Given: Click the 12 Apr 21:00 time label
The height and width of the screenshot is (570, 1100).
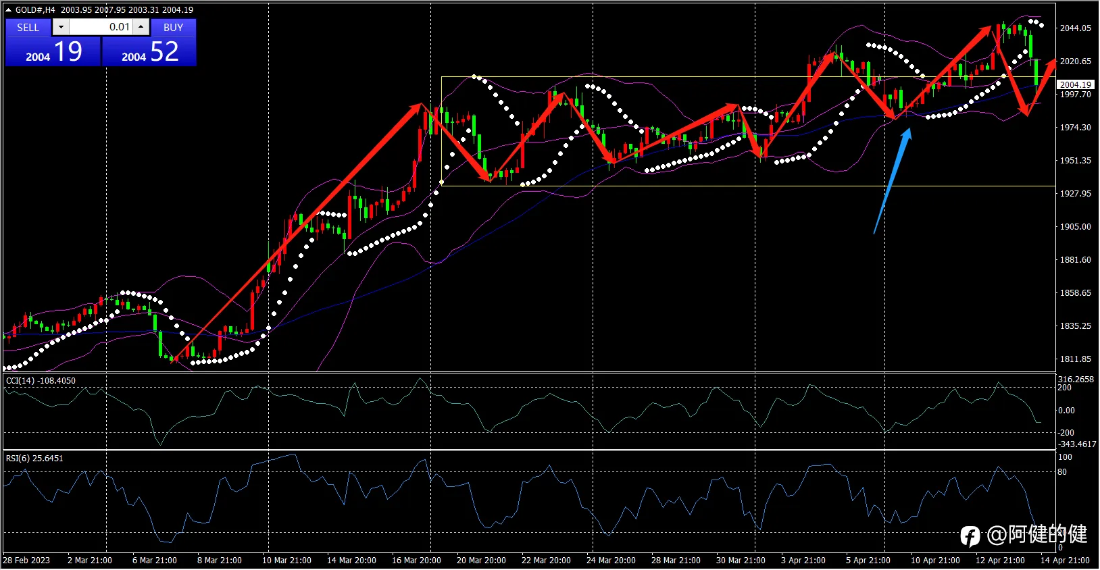Looking at the screenshot, I should click(x=1000, y=561).
